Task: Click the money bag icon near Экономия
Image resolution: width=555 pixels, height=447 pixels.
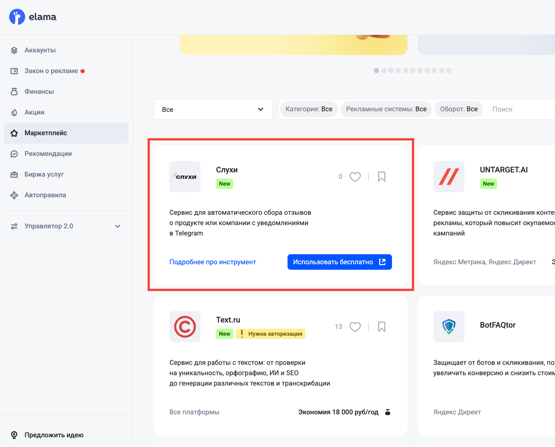Action: click(388, 412)
